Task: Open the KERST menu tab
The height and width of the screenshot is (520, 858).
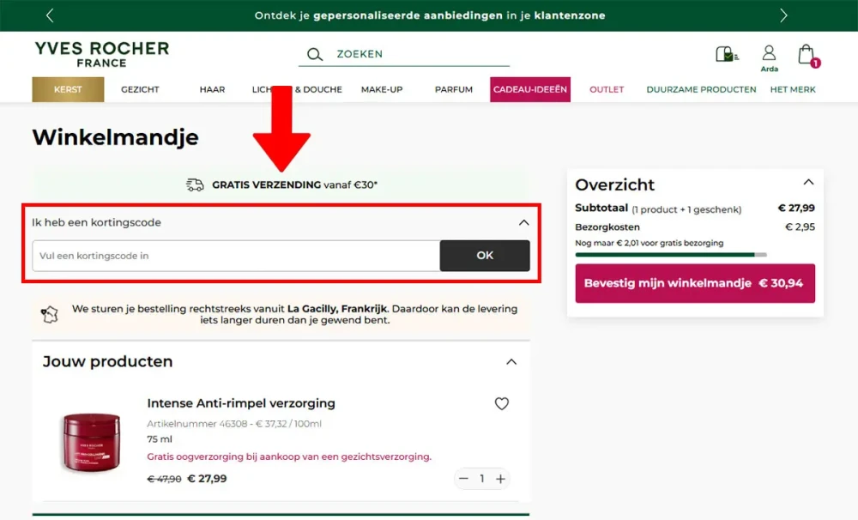Action: coord(68,89)
